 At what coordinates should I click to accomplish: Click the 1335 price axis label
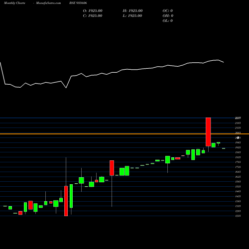[238, 206]
